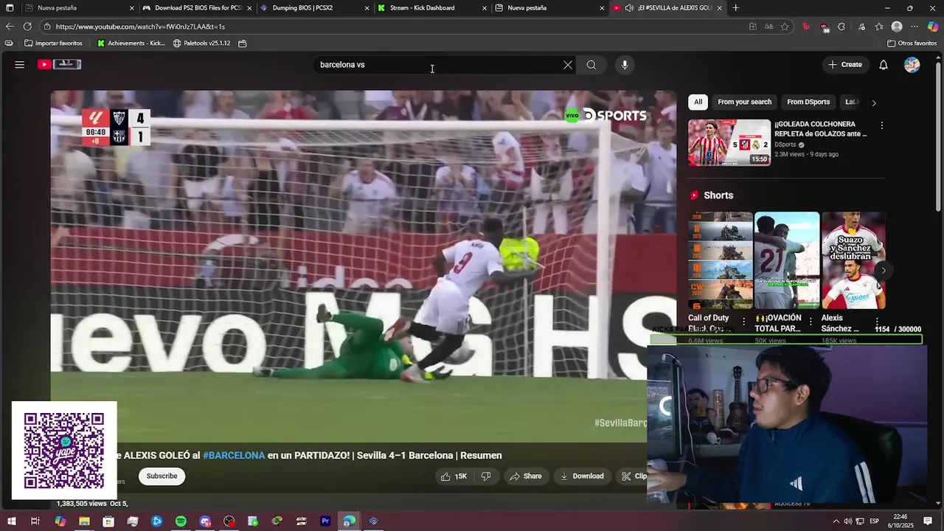The height and width of the screenshot is (531, 944).
Task: Open the volume control in the tray
Action: click(847, 521)
